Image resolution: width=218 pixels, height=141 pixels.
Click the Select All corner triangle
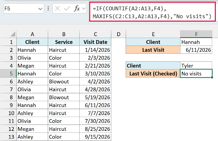pos(13,34)
